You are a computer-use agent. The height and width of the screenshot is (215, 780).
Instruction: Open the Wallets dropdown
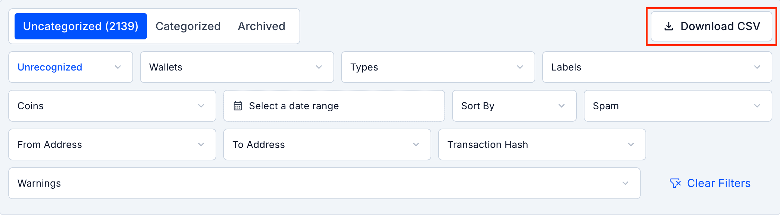(237, 67)
